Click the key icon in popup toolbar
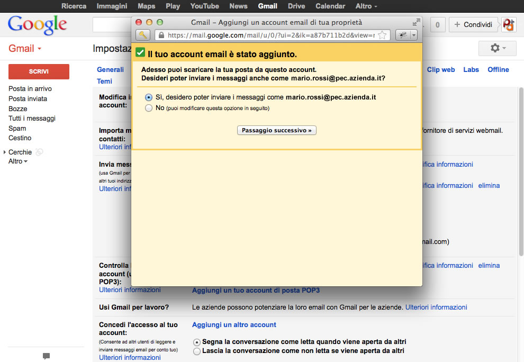This screenshot has height=362, width=524. pos(143,35)
